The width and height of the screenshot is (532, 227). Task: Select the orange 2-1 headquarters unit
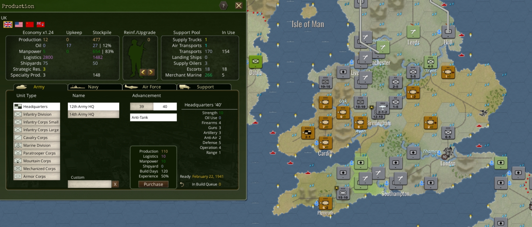(x=308, y=133)
